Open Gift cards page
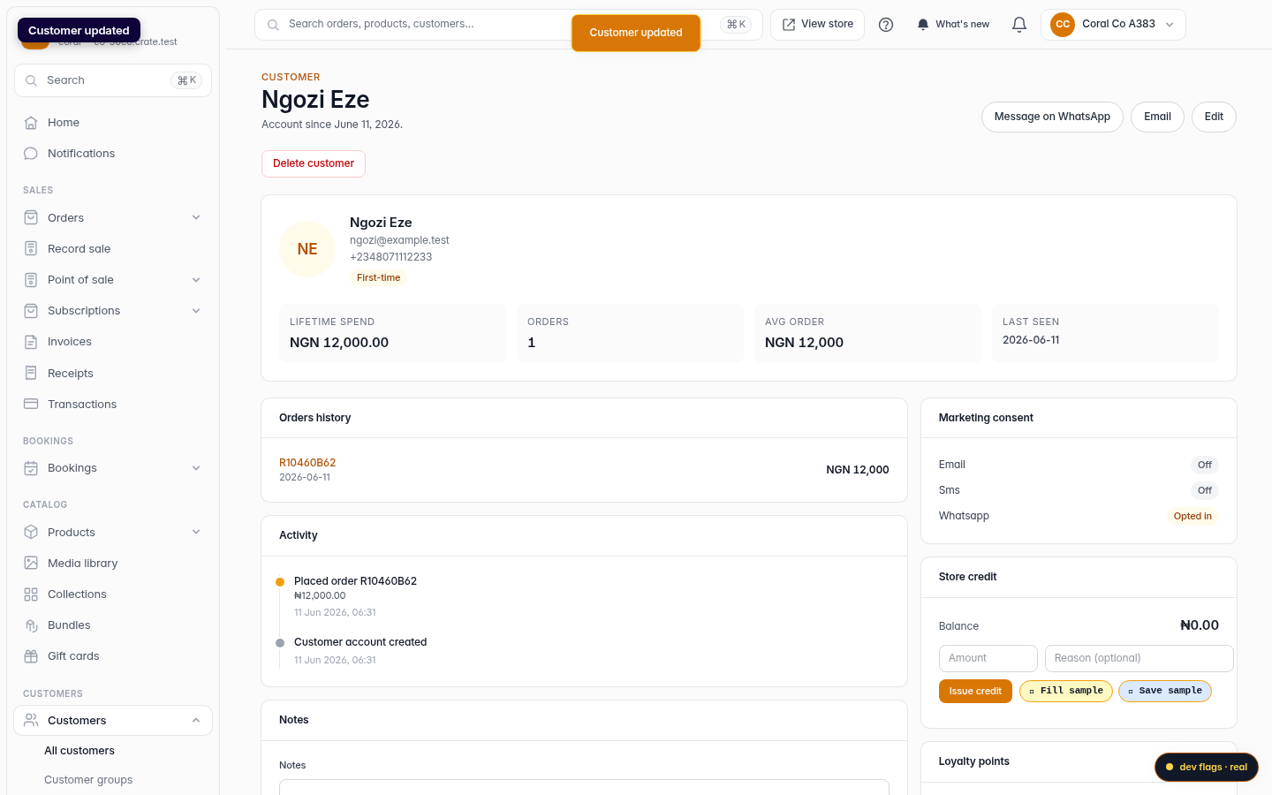The height and width of the screenshot is (795, 1272). (x=113, y=656)
